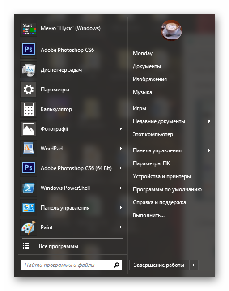Click the WordPad text label

[x=51, y=149]
